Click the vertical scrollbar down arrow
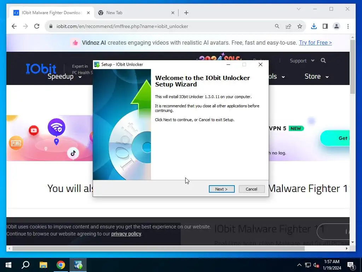Viewport: 362px width, 272px height. coord(352,242)
